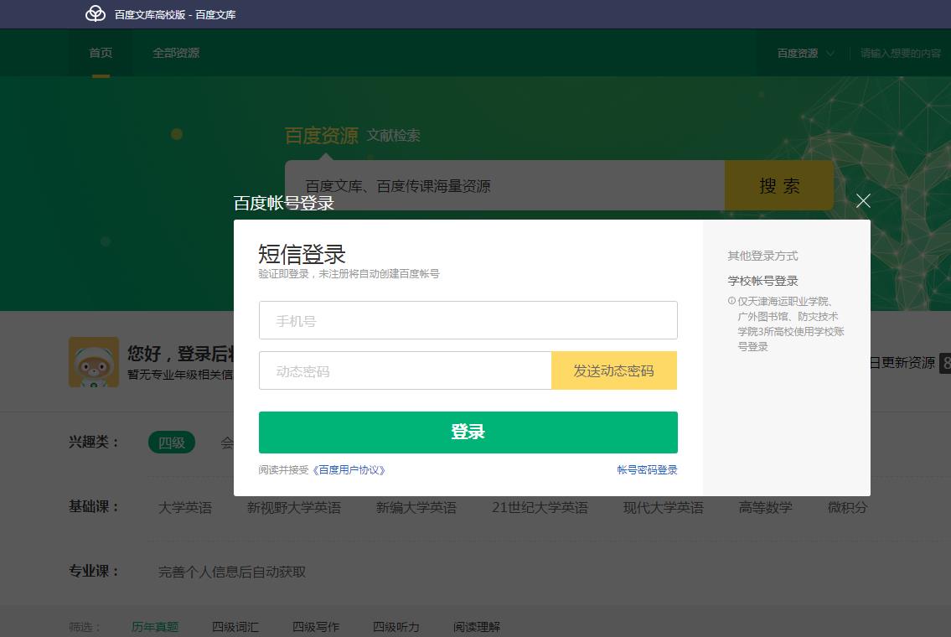Select the 四级 interest tag

[172, 443]
